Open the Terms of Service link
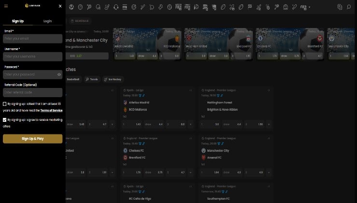The image size is (357, 203). (x=51, y=110)
